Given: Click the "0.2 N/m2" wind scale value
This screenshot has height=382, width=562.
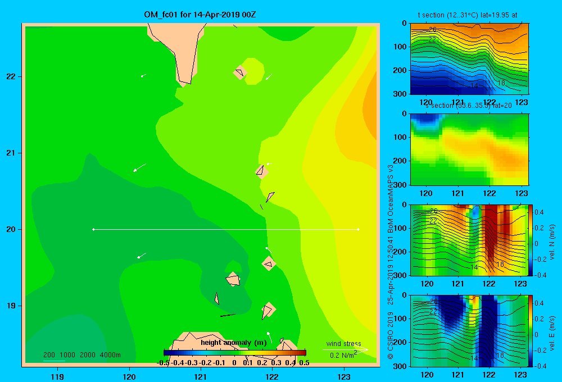Looking at the screenshot, I should coord(343,355).
